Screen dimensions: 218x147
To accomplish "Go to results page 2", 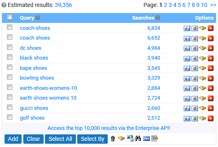I will coord(165,5).
